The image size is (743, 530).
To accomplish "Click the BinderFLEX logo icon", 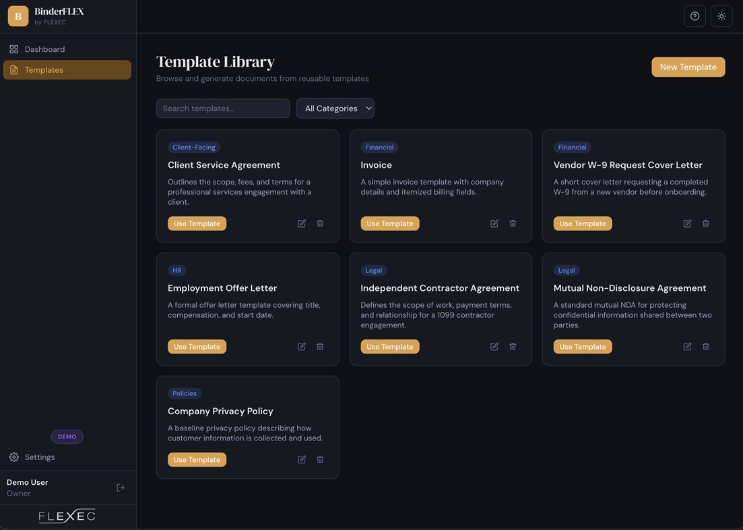I will [x=18, y=16].
